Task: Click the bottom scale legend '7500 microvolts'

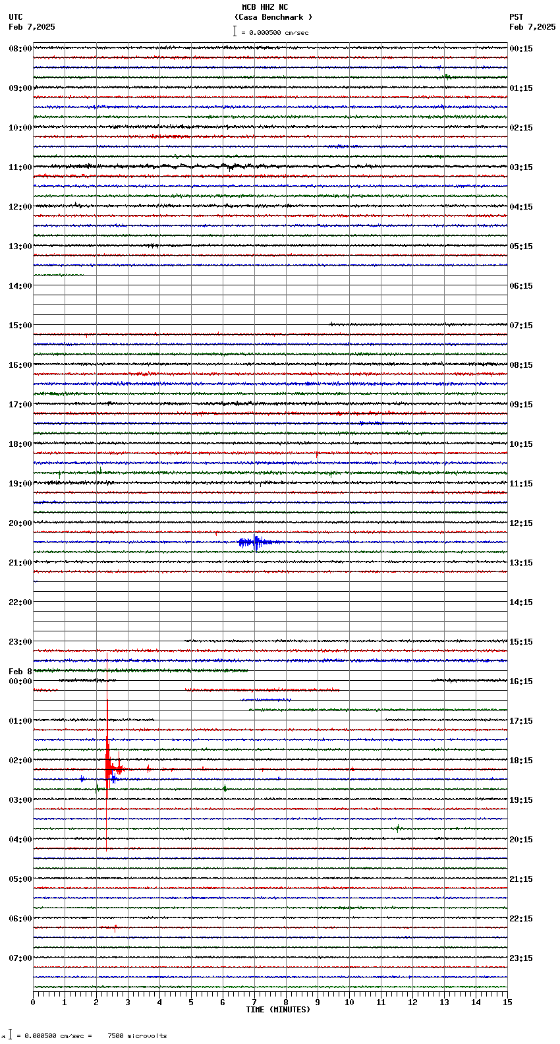Action: tap(137, 1036)
